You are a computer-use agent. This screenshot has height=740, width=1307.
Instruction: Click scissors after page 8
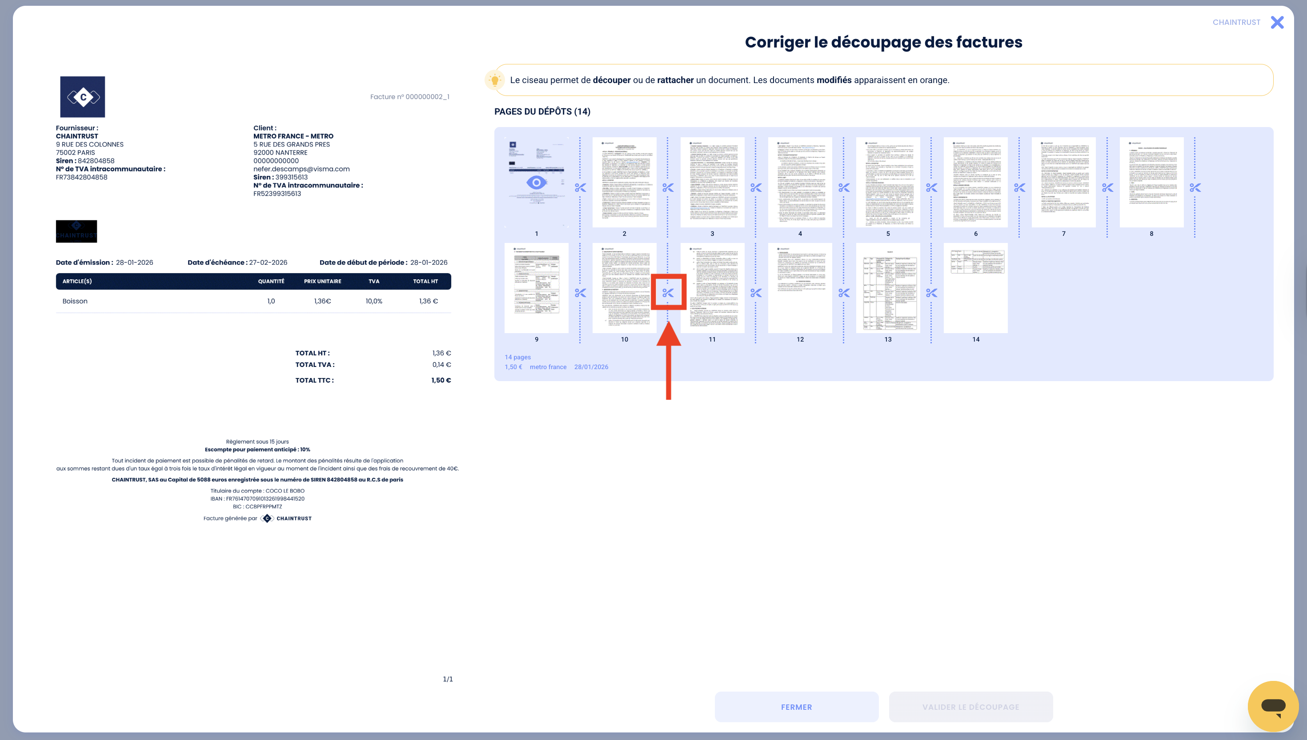[1195, 187]
